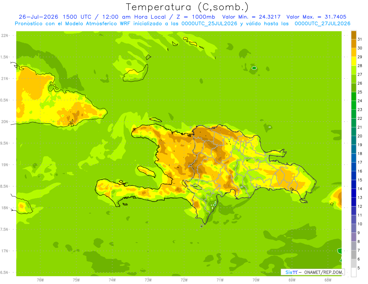Pick the legend swatch between 30 and 31
The width and height of the screenshot is (368, 284).
[x=354, y=44]
